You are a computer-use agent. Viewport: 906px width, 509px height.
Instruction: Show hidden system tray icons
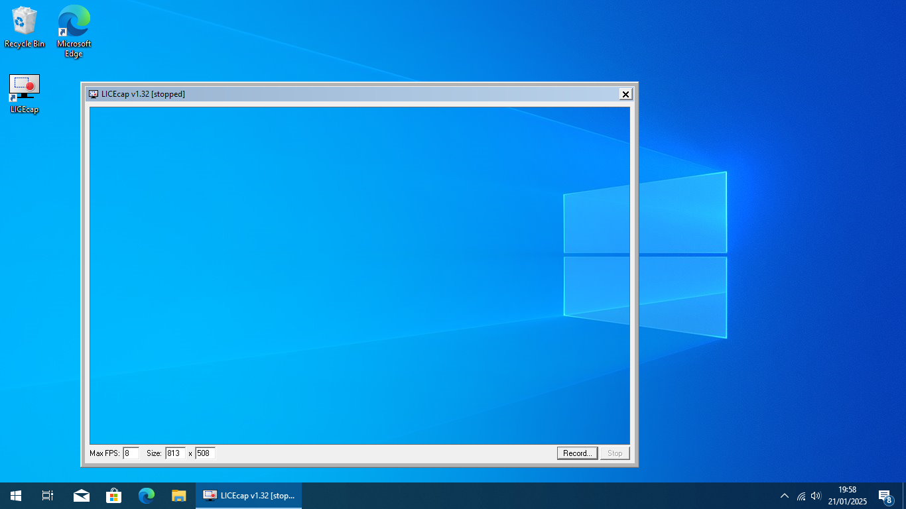785,496
